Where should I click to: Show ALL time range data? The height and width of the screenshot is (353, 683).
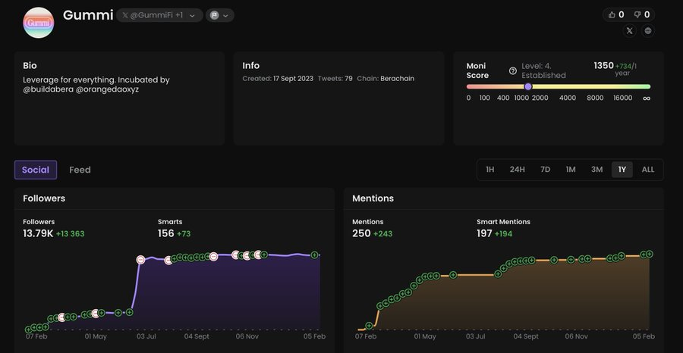[x=647, y=170]
